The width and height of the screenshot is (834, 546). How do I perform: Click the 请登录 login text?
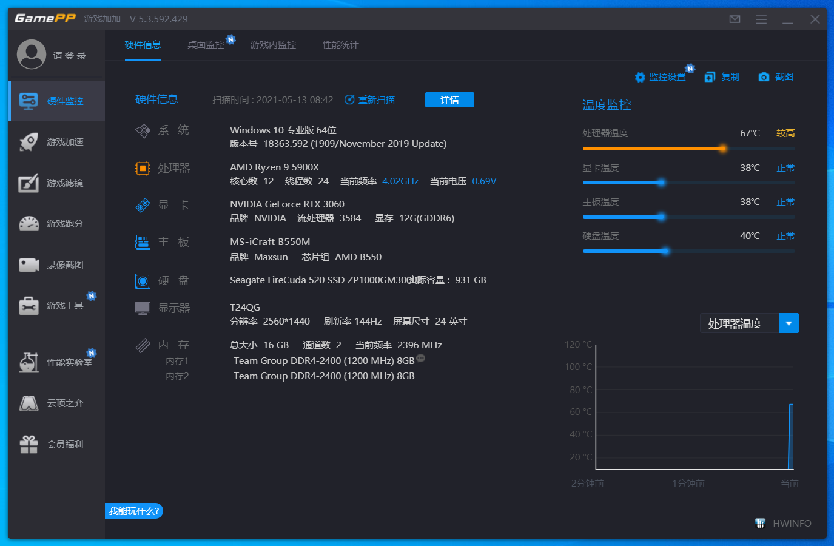[x=69, y=55]
